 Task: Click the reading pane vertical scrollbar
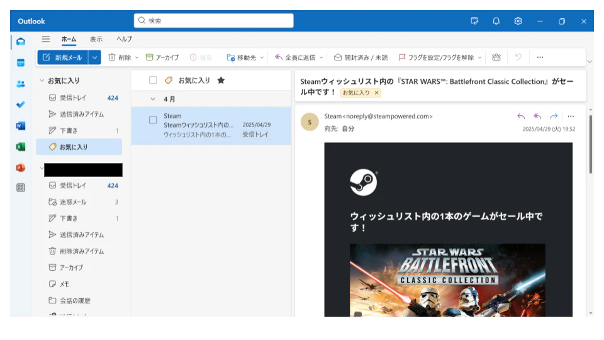591,144
